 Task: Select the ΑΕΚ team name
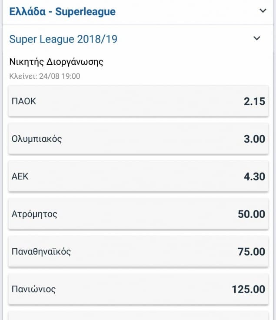pyautogui.click(x=20, y=177)
